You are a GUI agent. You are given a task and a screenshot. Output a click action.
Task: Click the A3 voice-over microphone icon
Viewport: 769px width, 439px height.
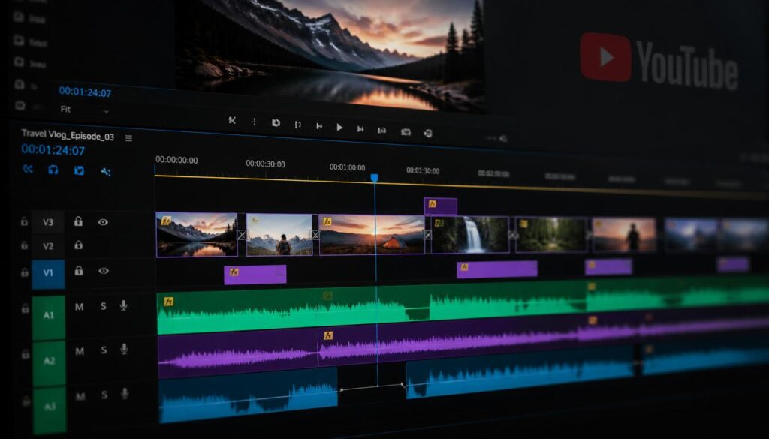pos(125,393)
